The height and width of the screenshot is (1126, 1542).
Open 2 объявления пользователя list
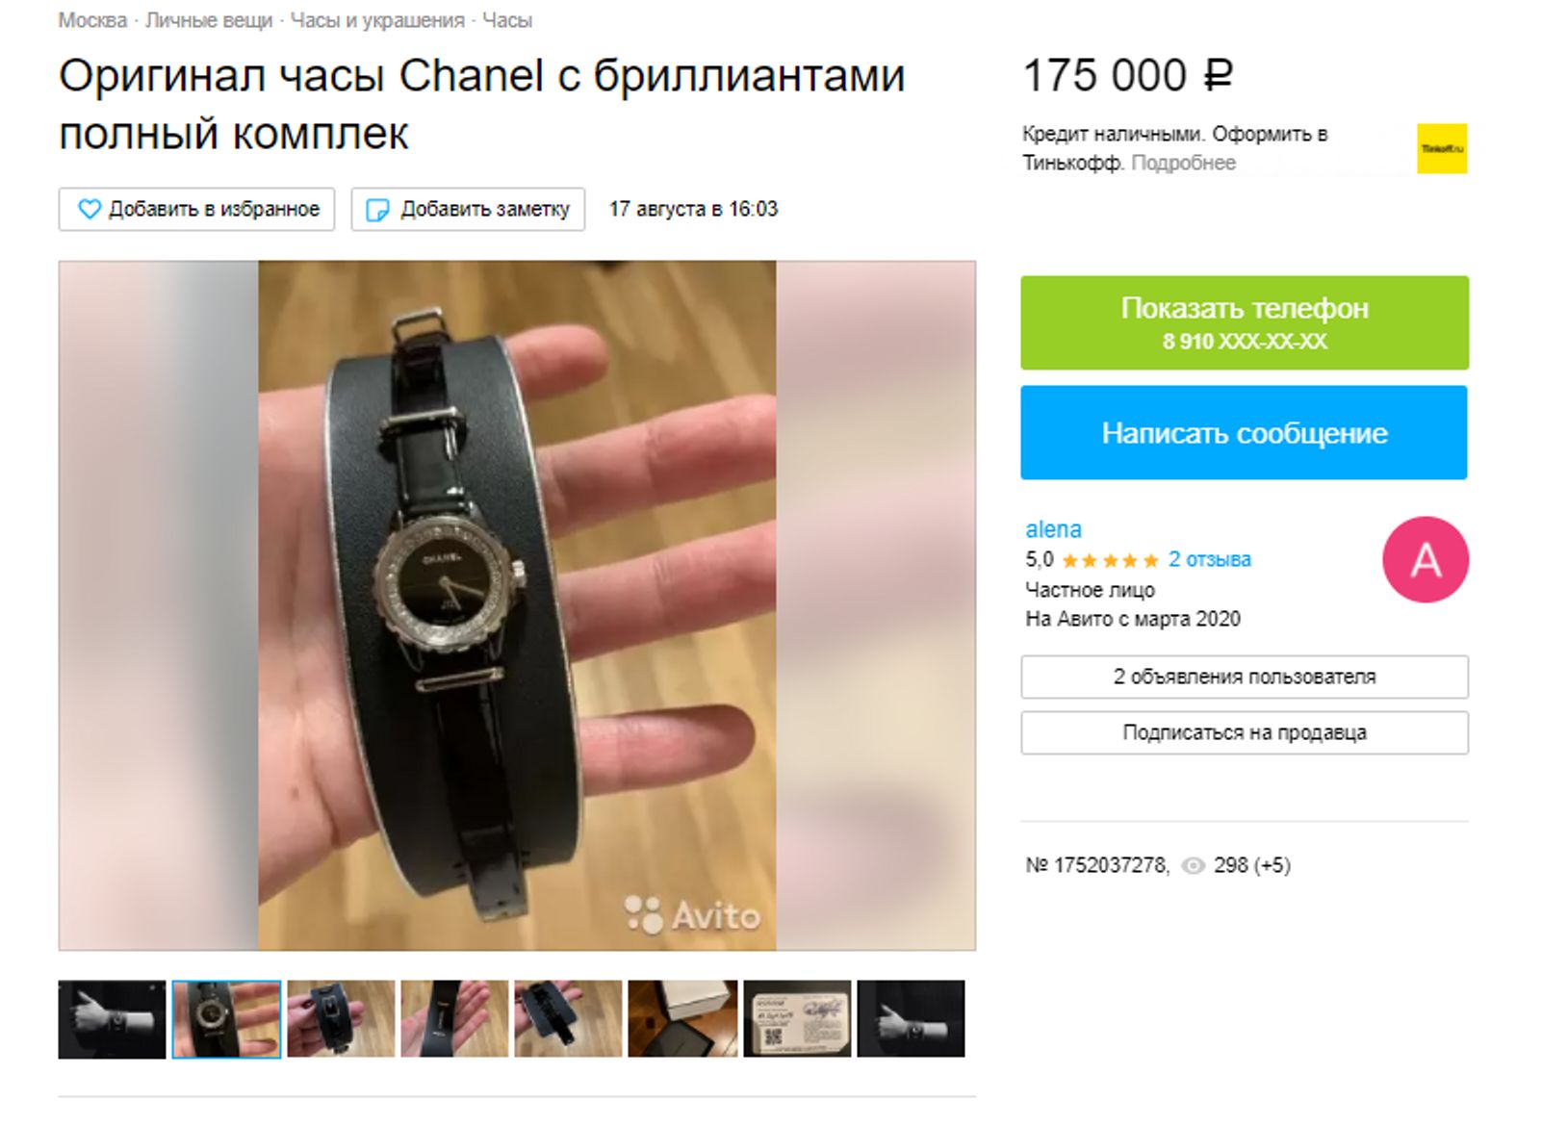(1245, 677)
